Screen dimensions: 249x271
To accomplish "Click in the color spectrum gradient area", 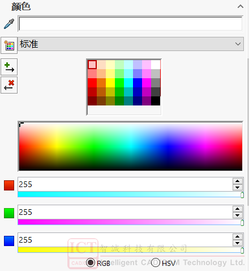I will pos(131,146).
